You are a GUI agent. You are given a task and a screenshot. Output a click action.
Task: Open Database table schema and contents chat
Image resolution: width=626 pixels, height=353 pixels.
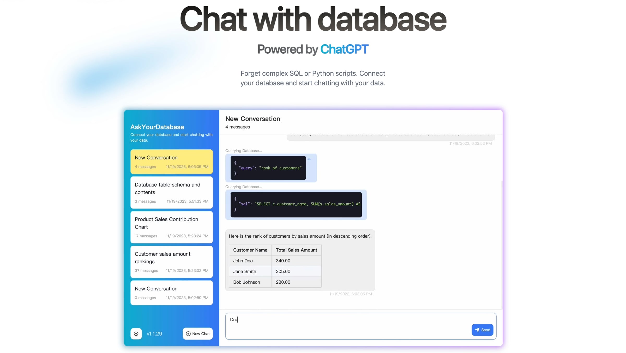[171, 192]
